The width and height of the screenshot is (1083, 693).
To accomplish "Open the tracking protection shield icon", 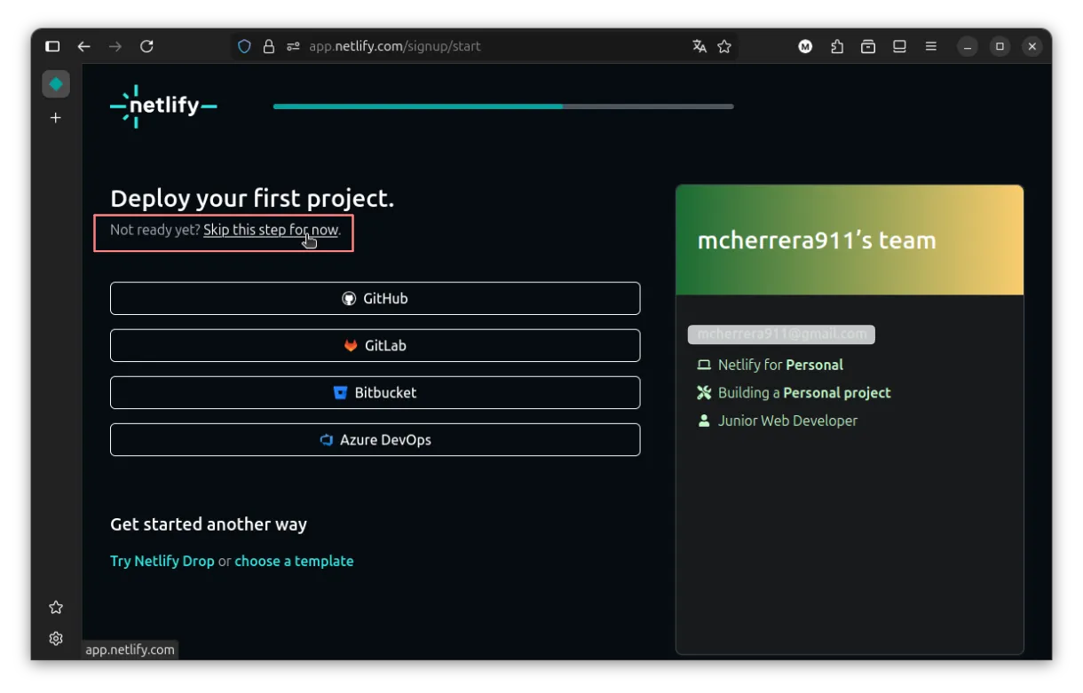I will [x=244, y=46].
